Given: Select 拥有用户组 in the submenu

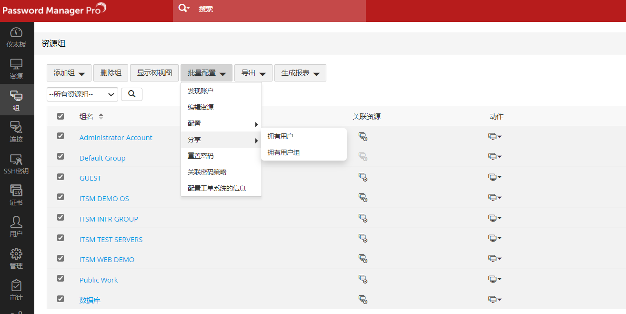Looking at the screenshot, I should (304, 152).
